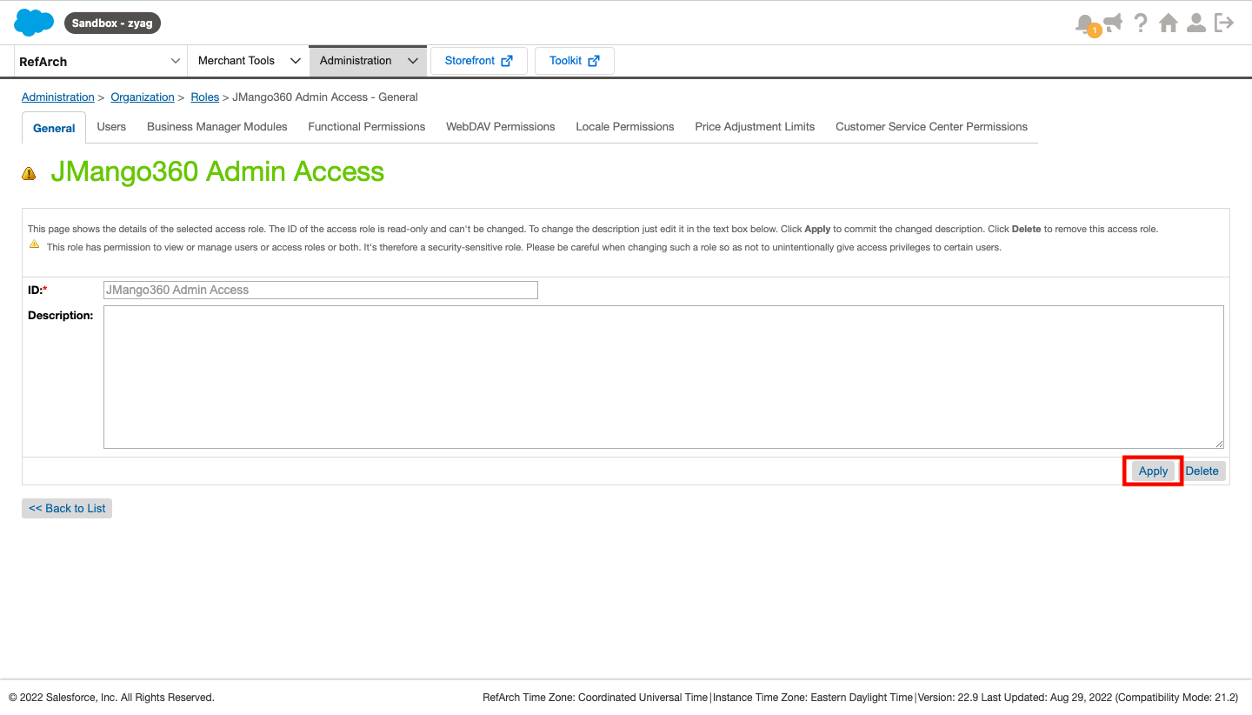Click the Salesforce cloud logo
Viewport: 1252px width, 715px height.
(x=34, y=23)
